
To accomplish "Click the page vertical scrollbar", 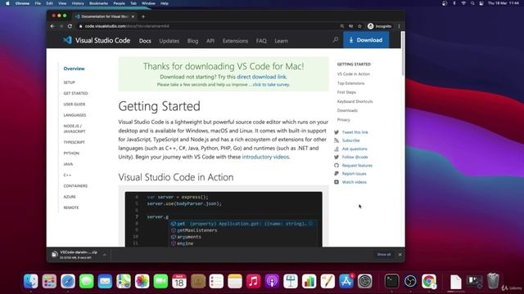I will click(x=403, y=54).
